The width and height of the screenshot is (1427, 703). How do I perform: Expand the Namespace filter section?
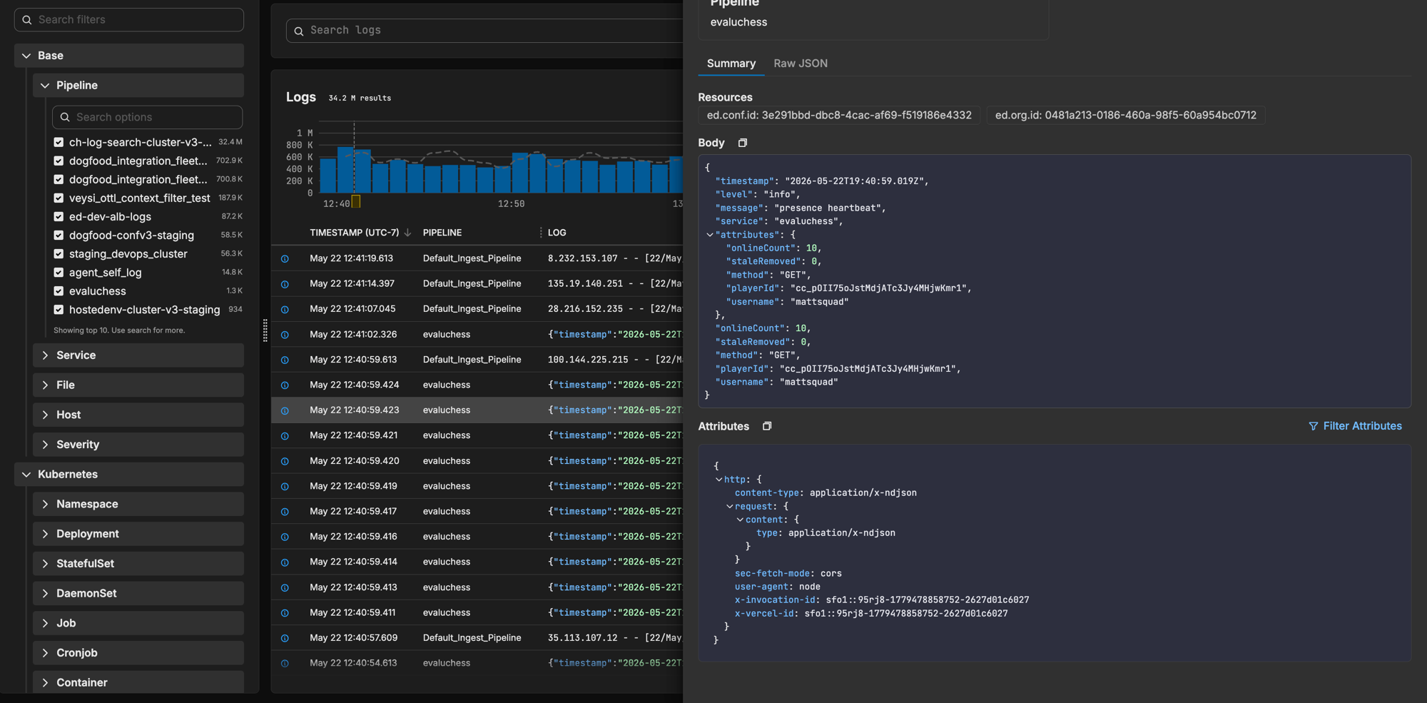[x=138, y=505]
